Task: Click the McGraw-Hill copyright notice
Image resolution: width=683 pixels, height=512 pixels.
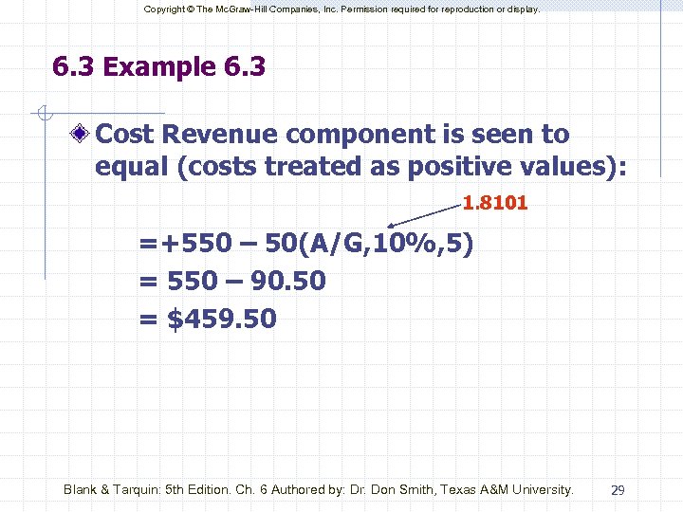Action: (x=341, y=9)
